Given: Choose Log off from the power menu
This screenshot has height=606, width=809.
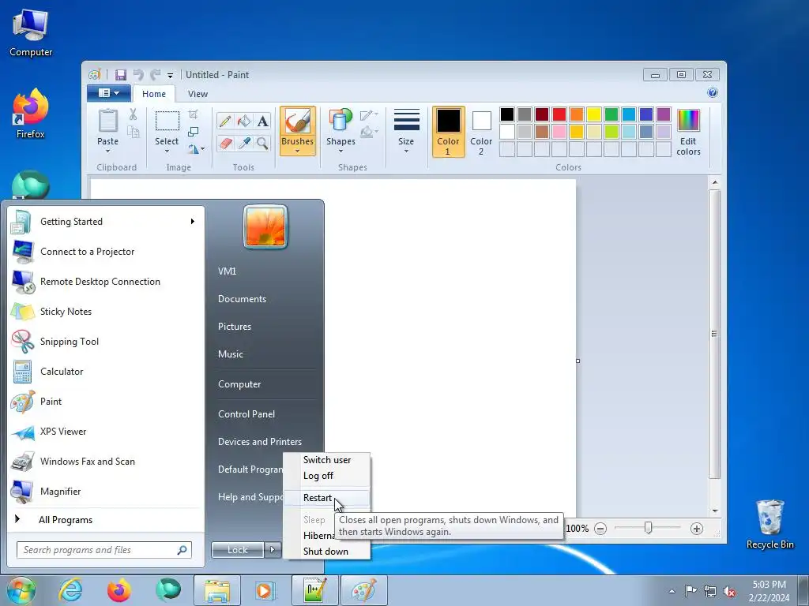Looking at the screenshot, I should click(327, 476).
